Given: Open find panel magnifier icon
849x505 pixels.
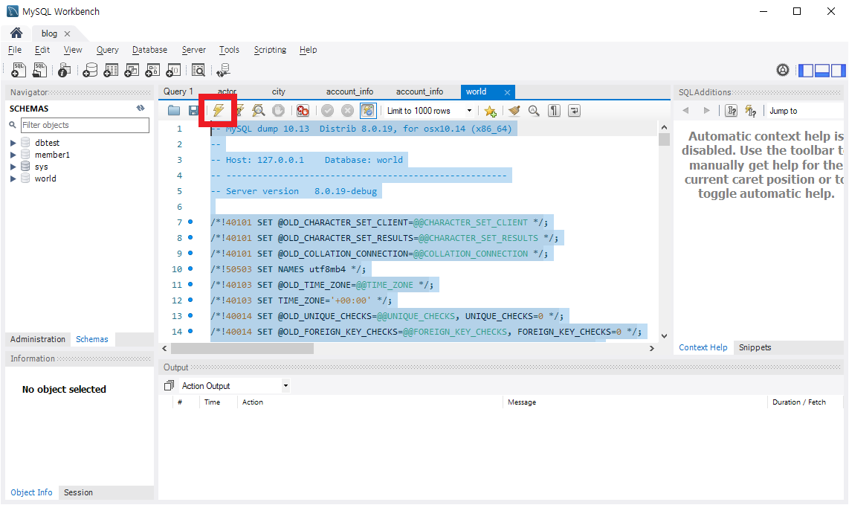Looking at the screenshot, I should [x=534, y=111].
